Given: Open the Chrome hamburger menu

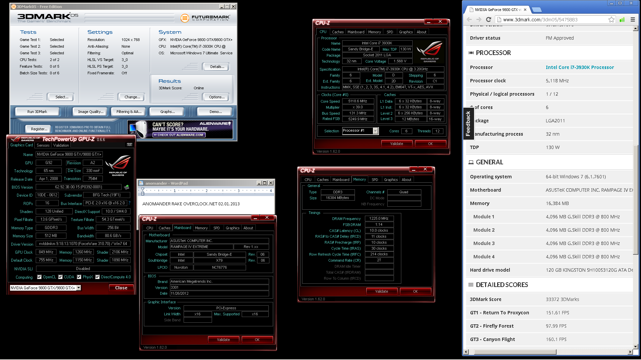Looking at the screenshot, I should 633,20.
